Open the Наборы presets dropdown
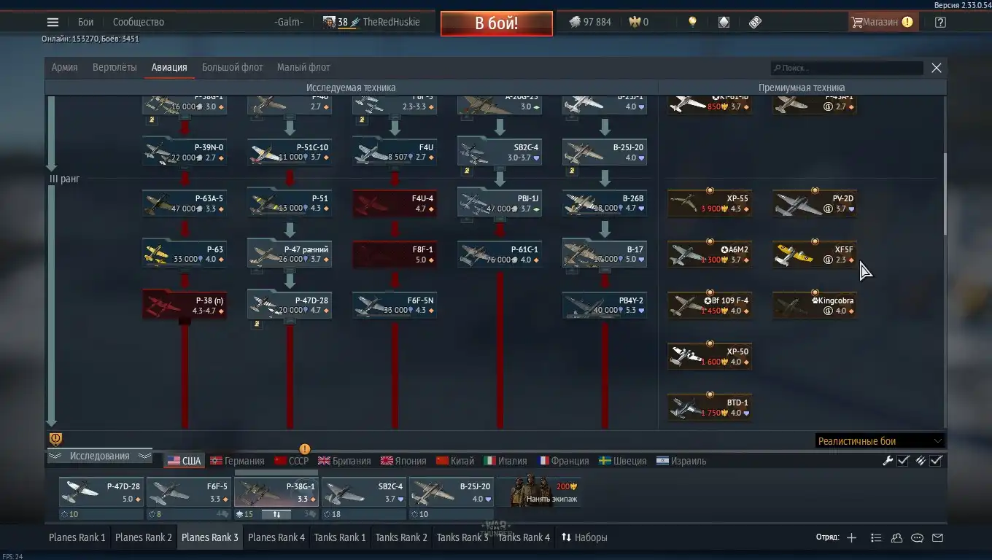The image size is (992, 560). 584,537
